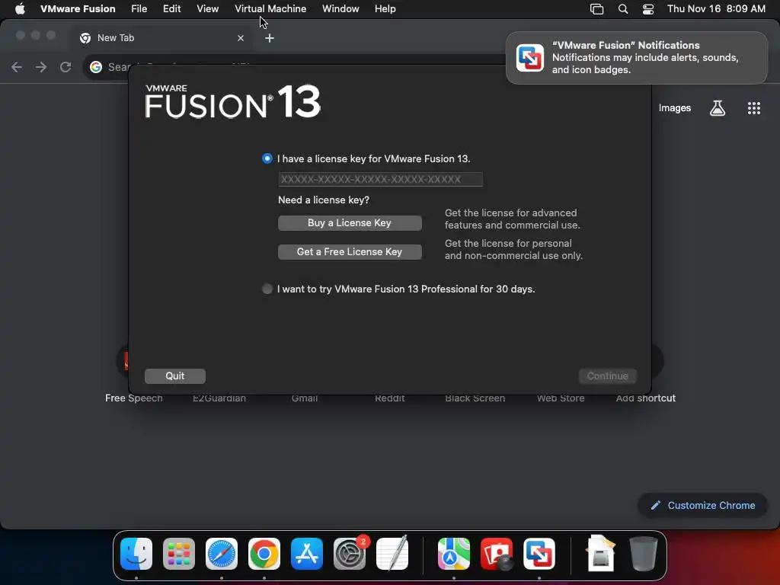Click the Stage Manager windows icon in menu bar

pos(596,9)
